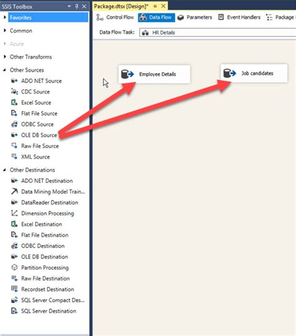296x336 pixels.
Task: Select the Job candidates component label
Action: (x=257, y=73)
